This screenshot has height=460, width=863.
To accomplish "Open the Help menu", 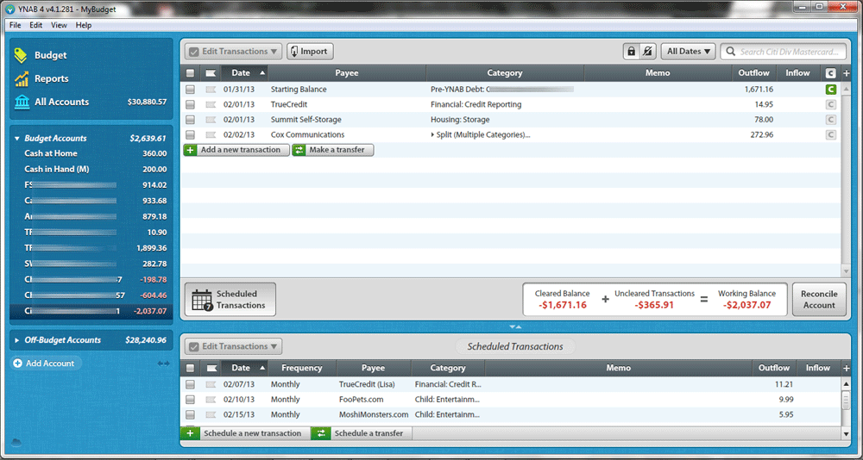I will coord(84,25).
